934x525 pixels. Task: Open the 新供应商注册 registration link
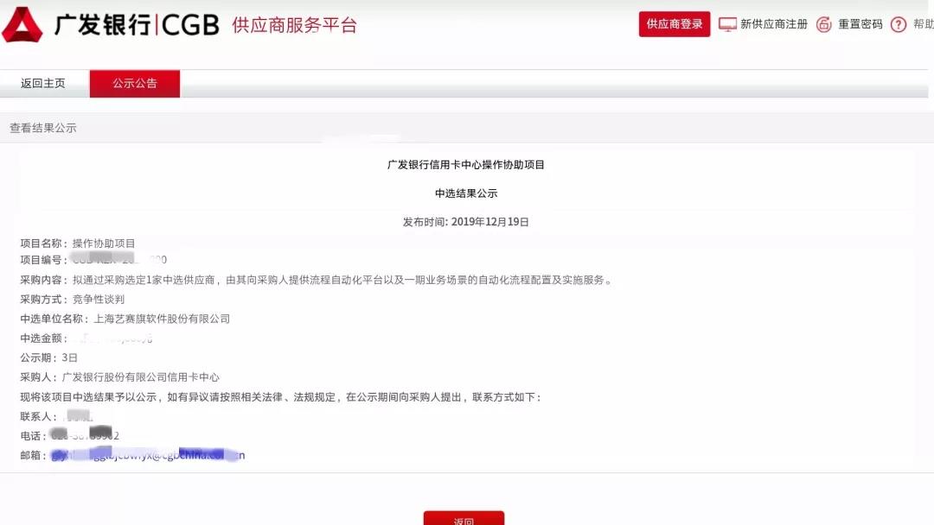click(774, 24)
